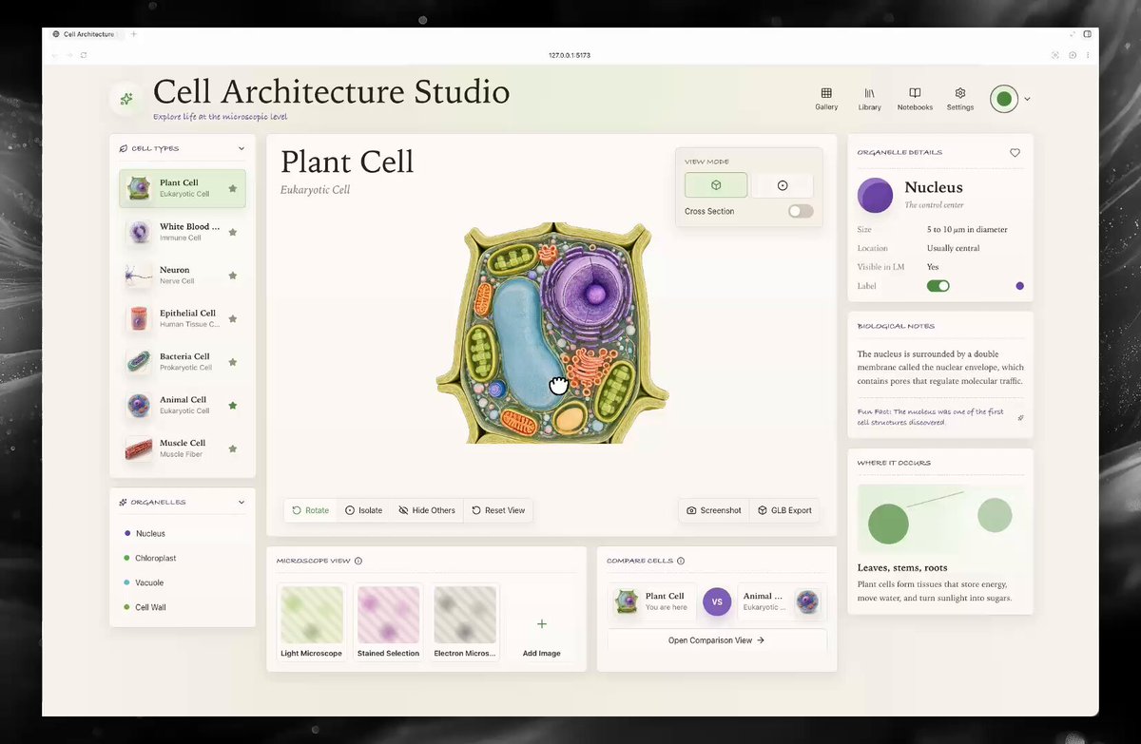
Task: Open Electron Microscope thumbnail
Action: [x=465, y=622]
